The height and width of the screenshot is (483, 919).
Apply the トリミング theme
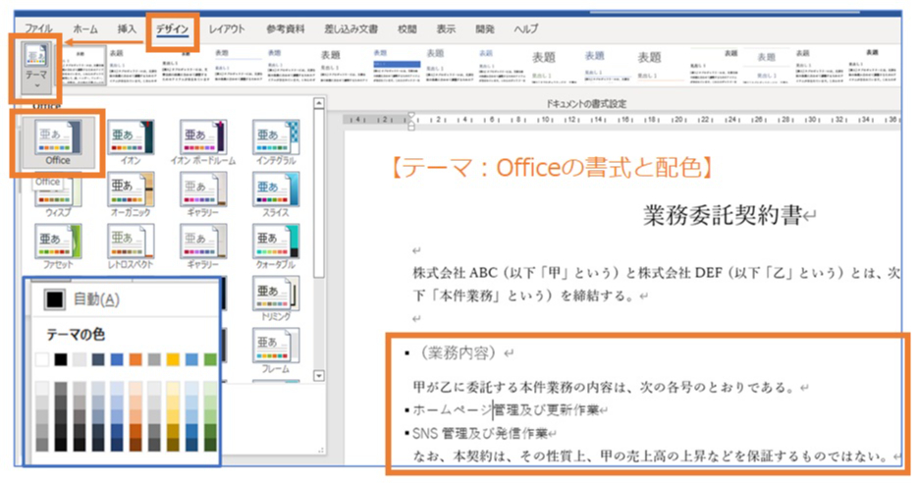click(276, 299)
